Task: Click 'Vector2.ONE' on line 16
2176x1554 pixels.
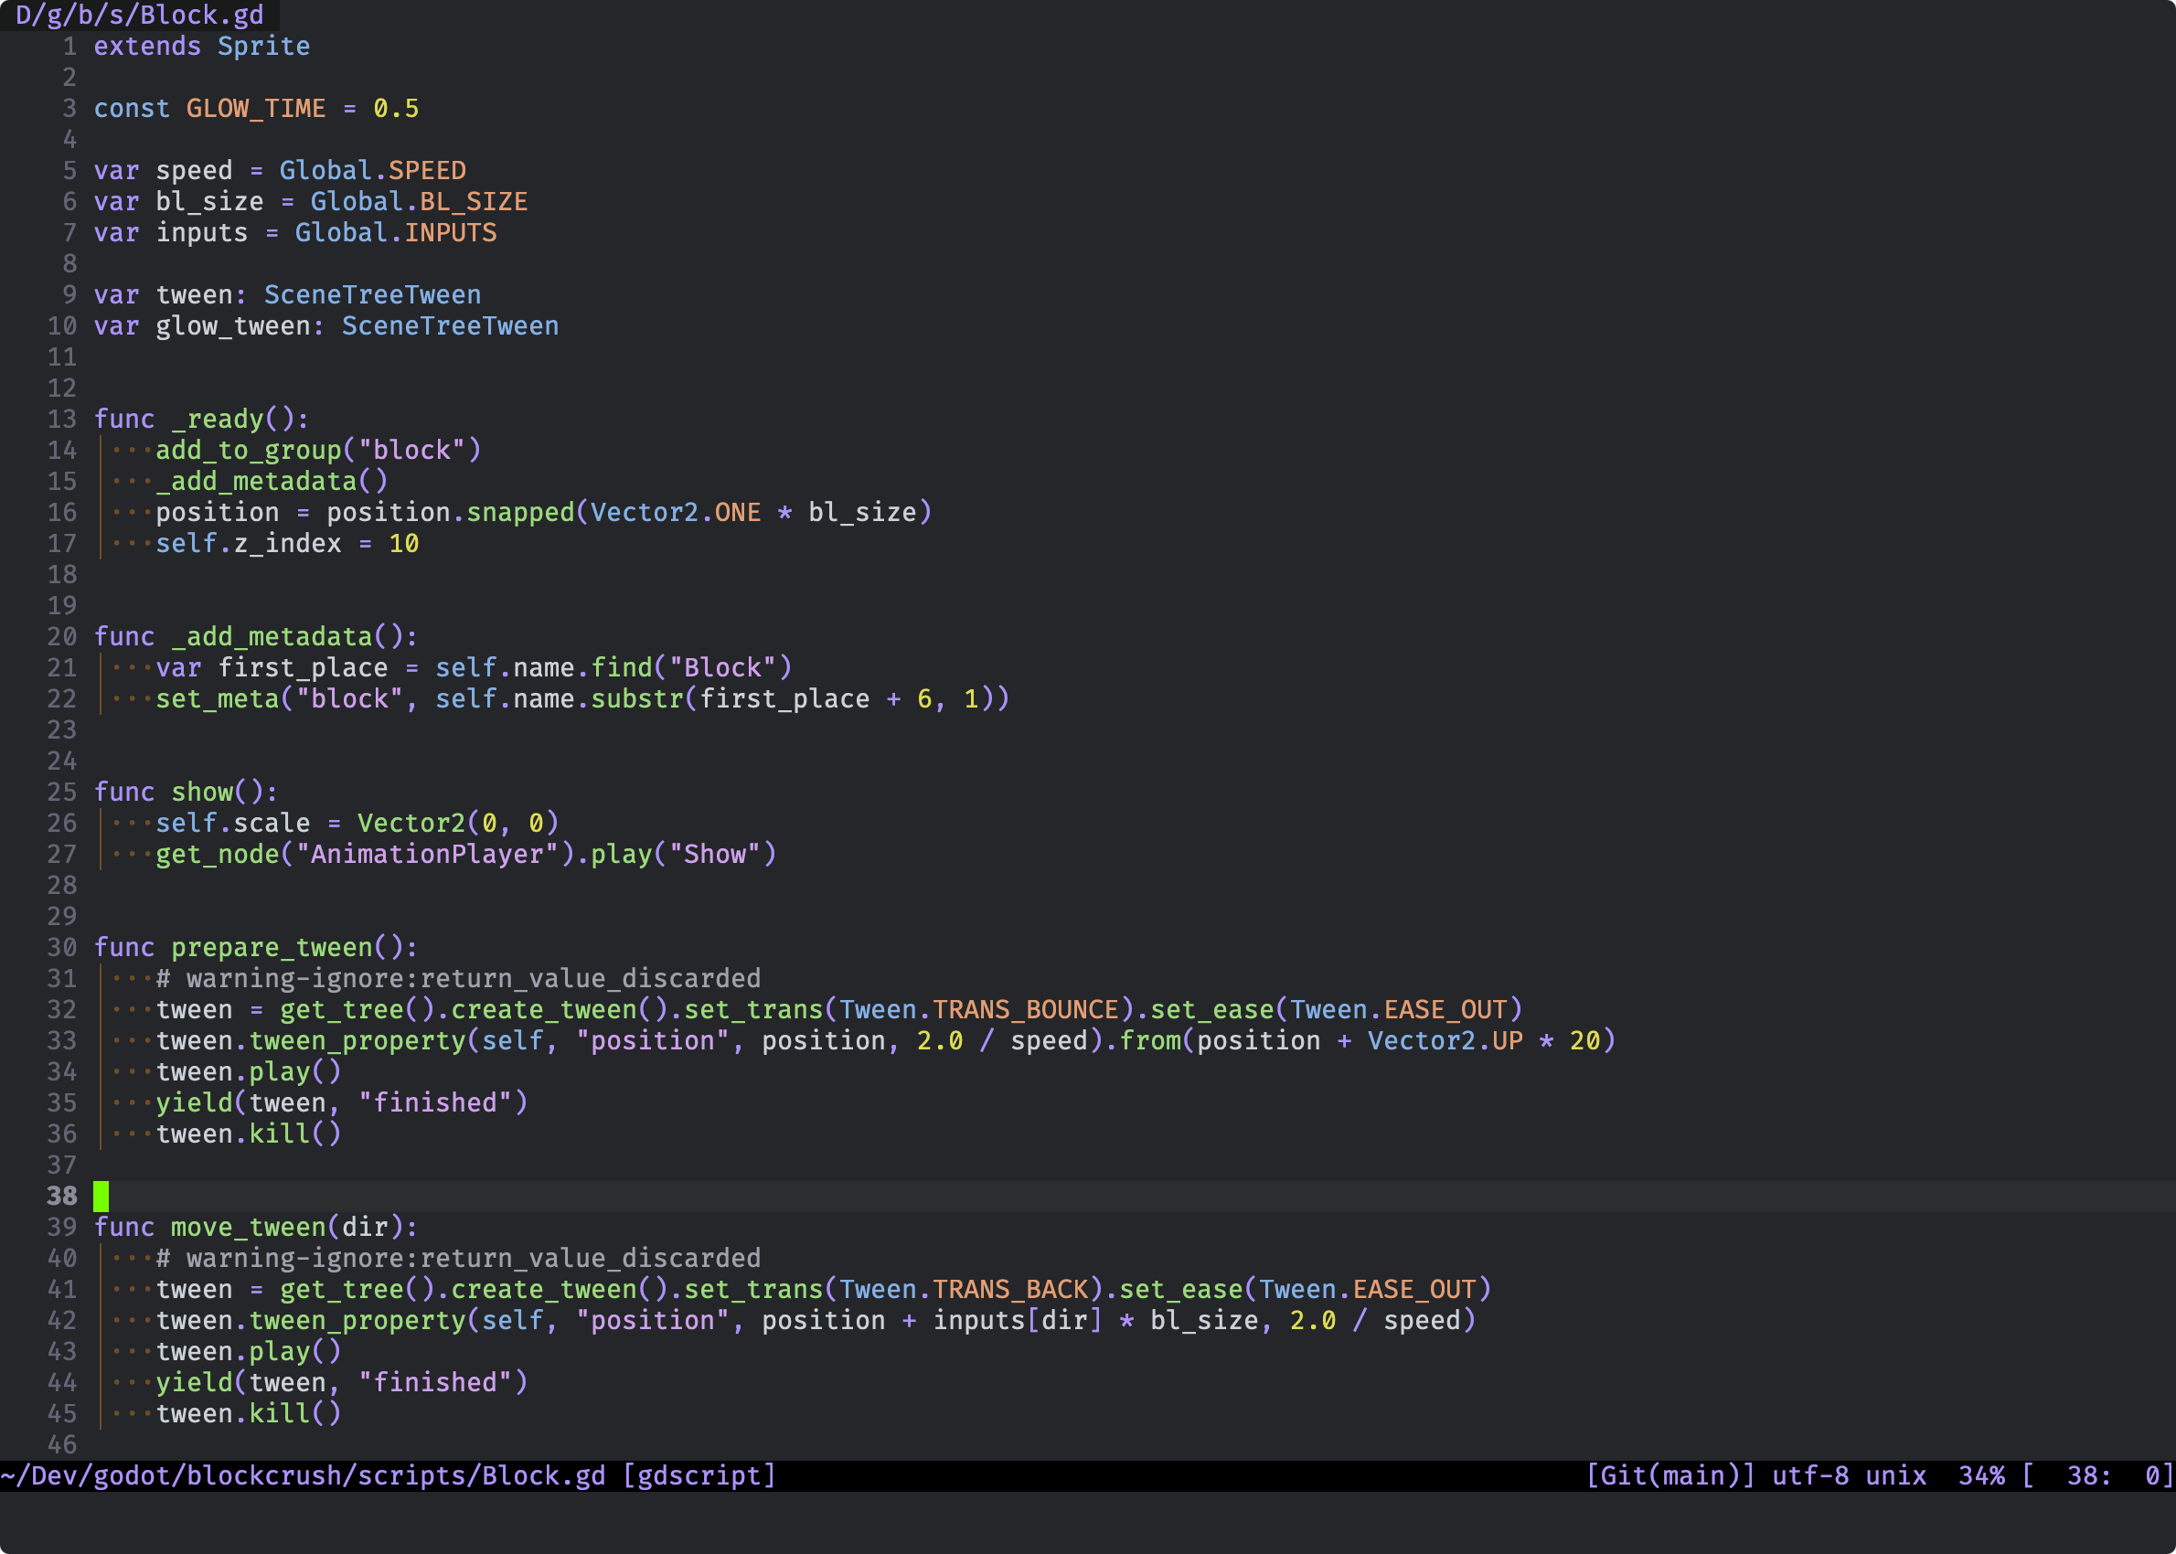Action: pyautogui.click(x=676, y=512)
